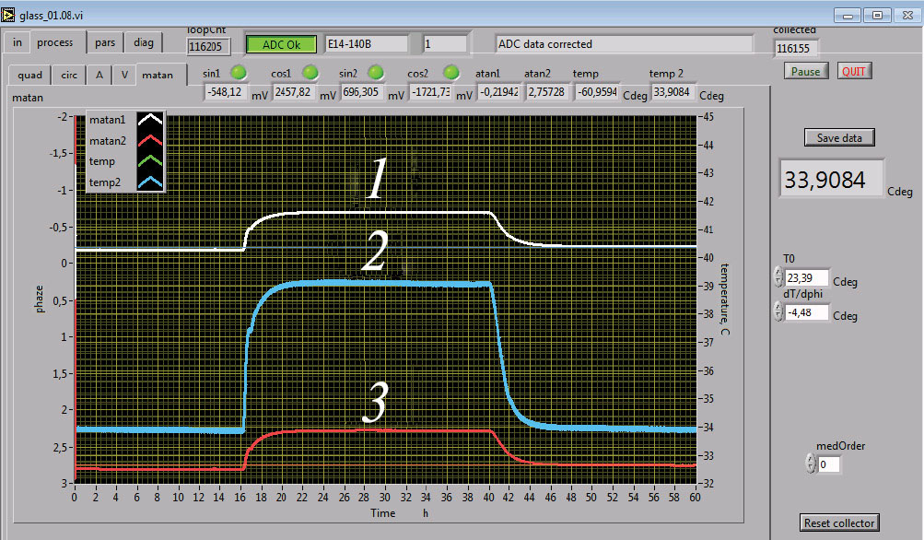Select temp2 blue plot legend swatch

(149, 182)
